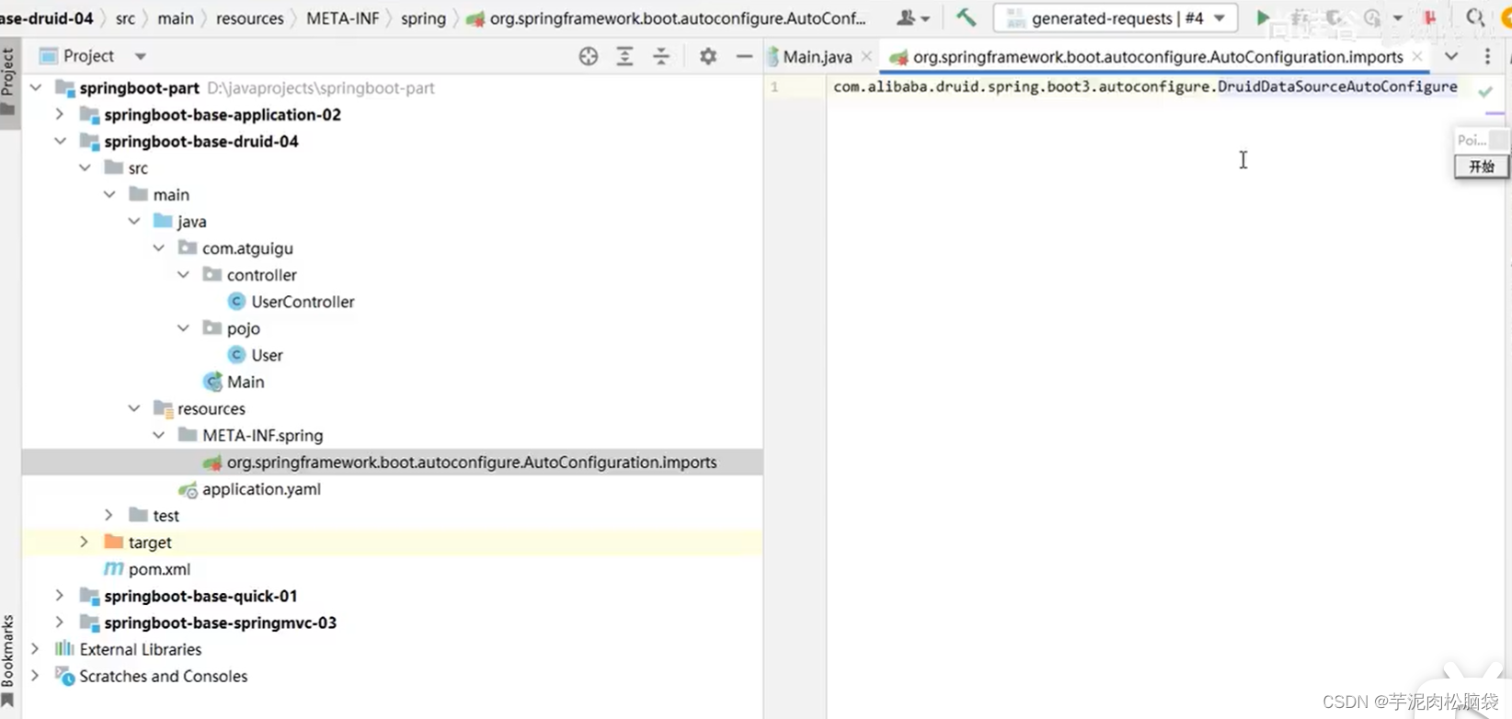This screenshot has height=719, width=1512.
Task: Click the META-INF breadcrumb
Action: pyautogui.click(x=343, y=18)
